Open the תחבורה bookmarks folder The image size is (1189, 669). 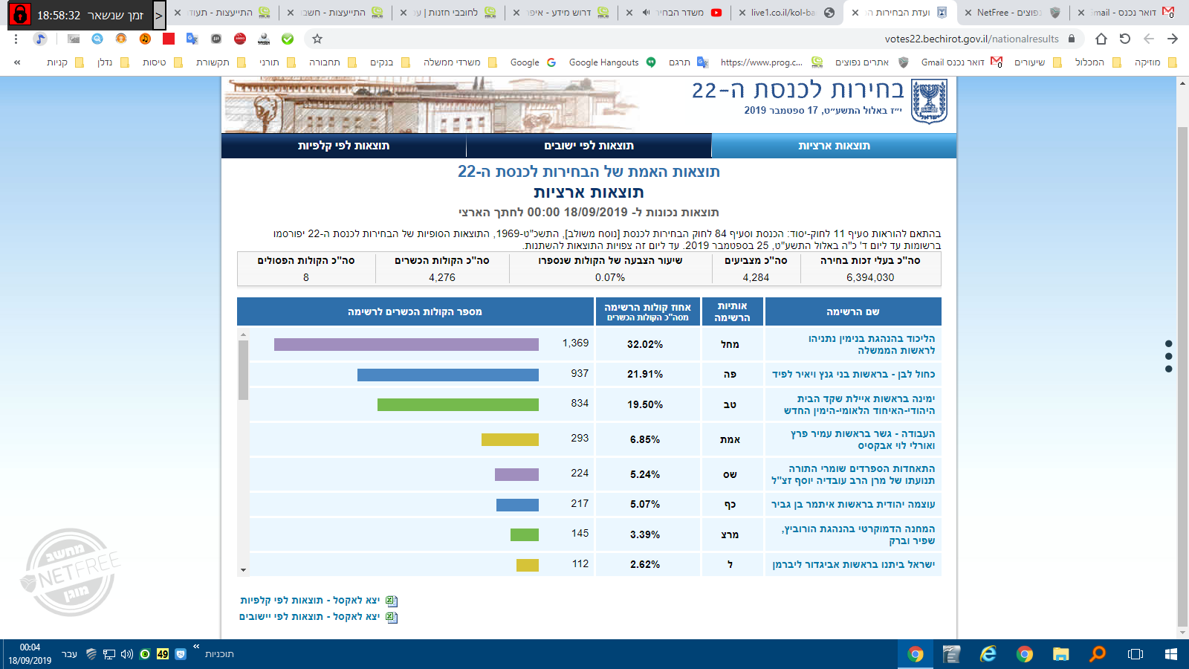click(x=332, y=62)
